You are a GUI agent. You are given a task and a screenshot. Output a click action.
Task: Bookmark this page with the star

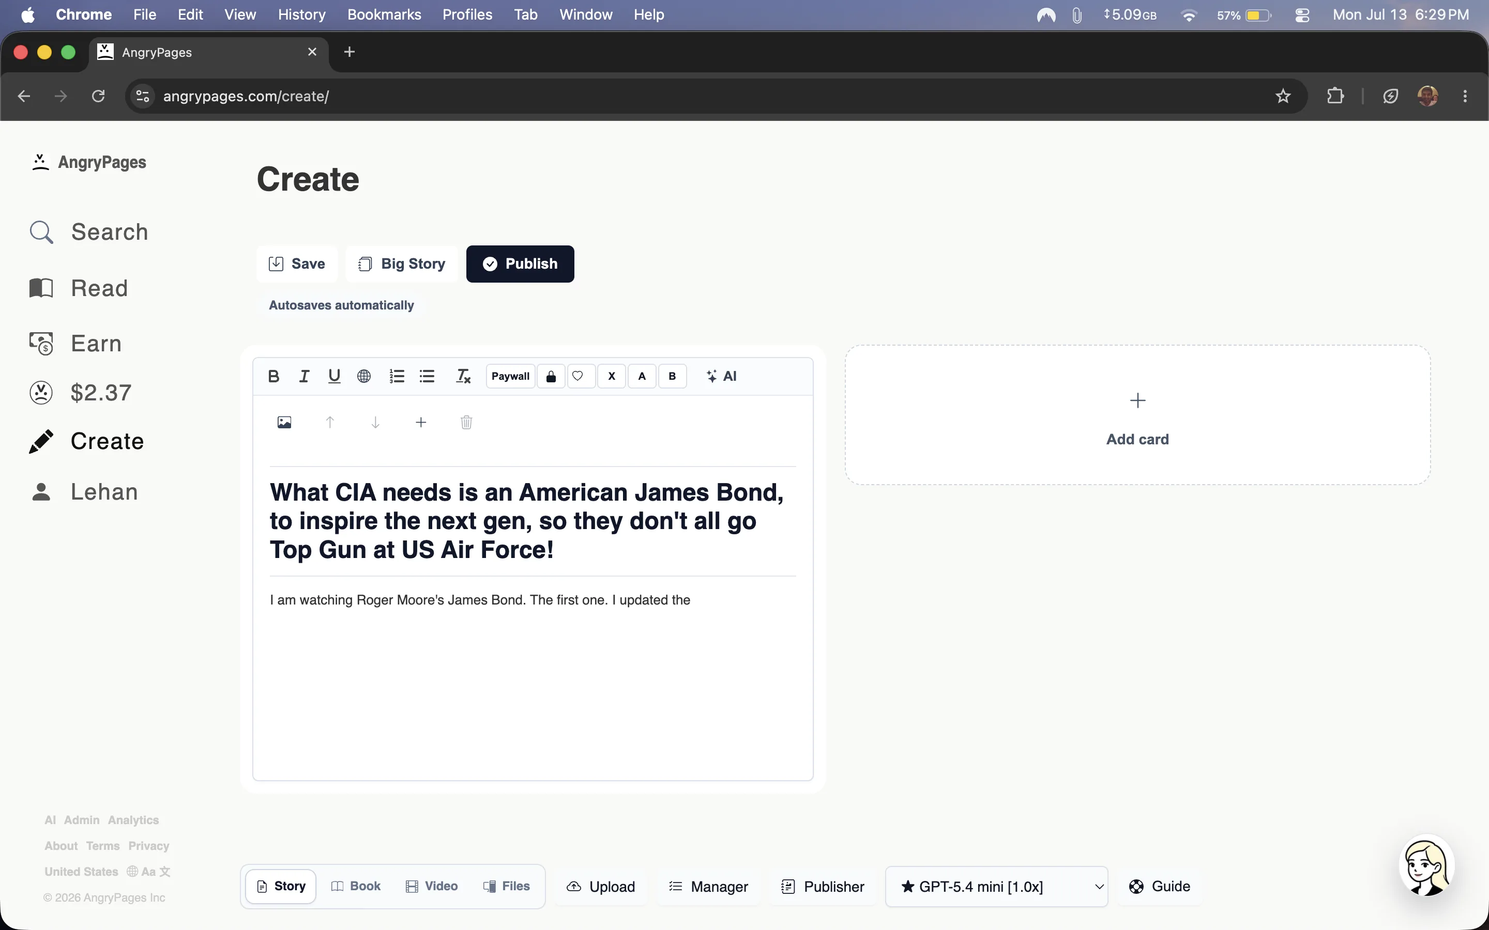pyautogui.click(x=1283, y=96)
